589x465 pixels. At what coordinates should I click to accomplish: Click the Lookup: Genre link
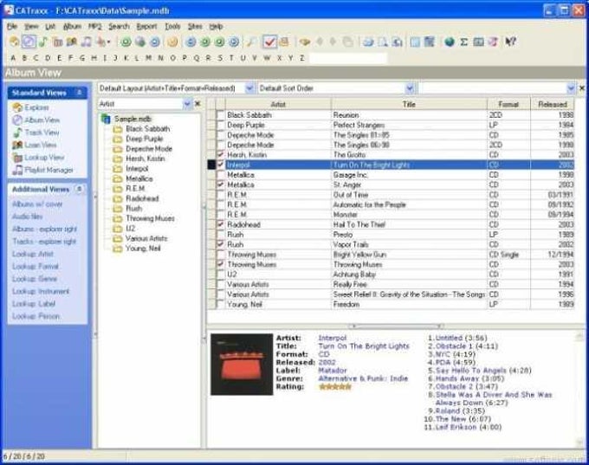(x=35, y=279)
